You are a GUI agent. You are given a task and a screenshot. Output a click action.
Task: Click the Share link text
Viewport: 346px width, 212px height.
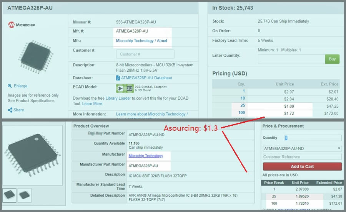[18, 110]
